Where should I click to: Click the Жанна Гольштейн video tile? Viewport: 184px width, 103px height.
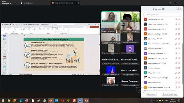coord(130,81)
